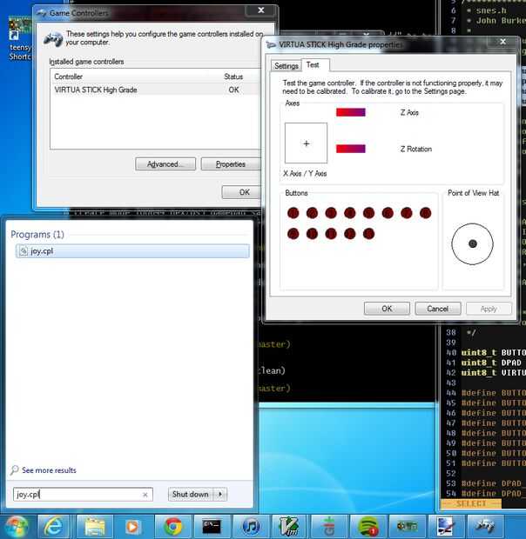
Task: Close the VIRTUA STICK High Grade properties window
Action: (502, 42)
